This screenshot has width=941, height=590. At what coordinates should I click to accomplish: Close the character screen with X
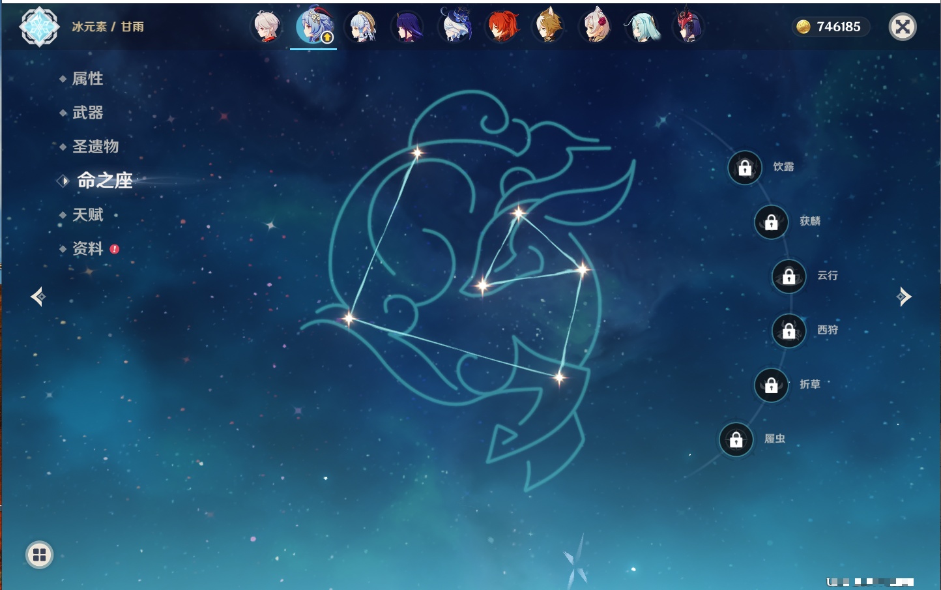[x=903, y=27]
